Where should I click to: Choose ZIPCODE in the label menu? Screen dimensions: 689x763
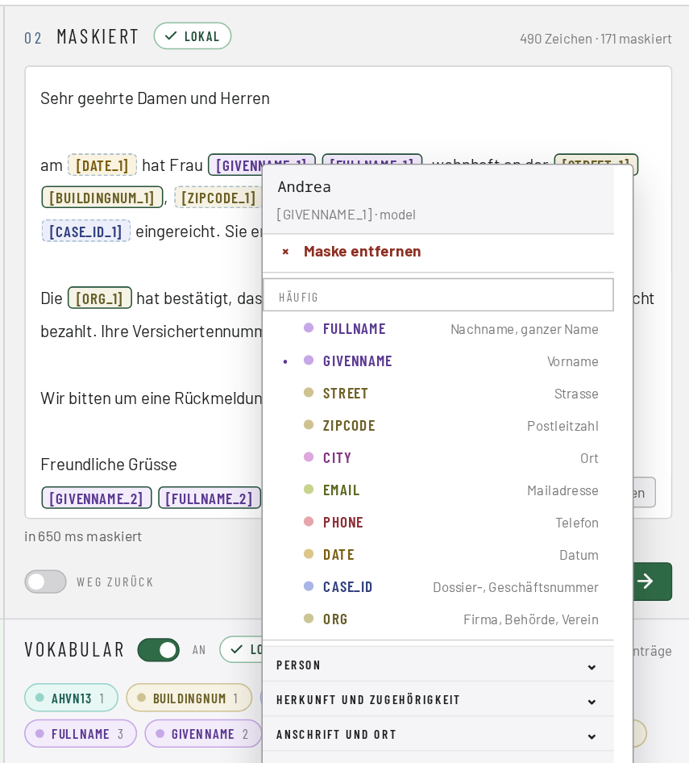pos(438,426)
